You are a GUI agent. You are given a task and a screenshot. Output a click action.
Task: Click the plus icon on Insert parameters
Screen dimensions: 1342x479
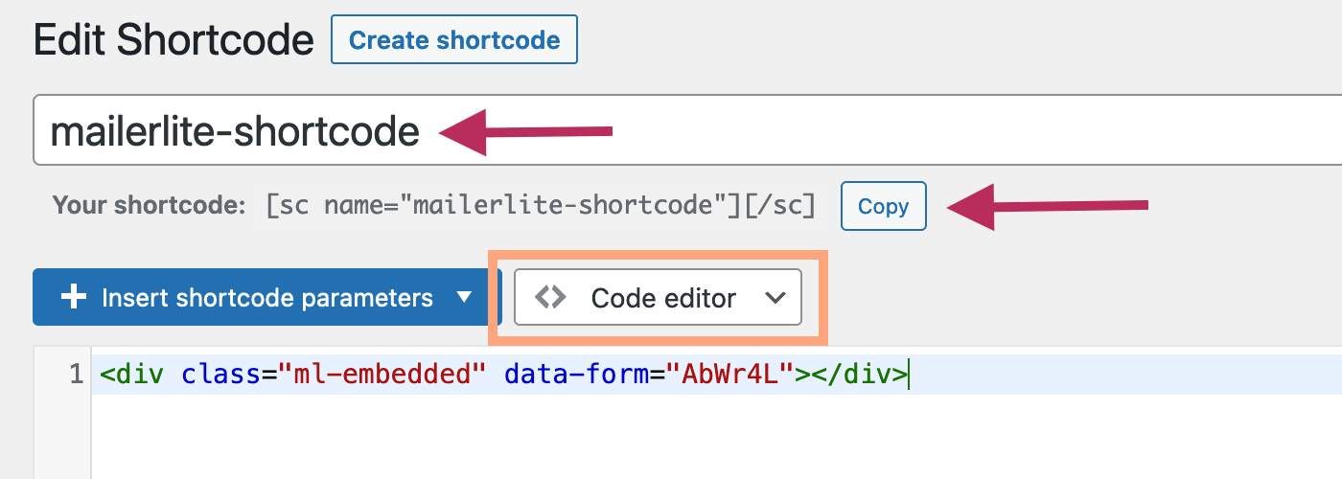pos(74,298)
